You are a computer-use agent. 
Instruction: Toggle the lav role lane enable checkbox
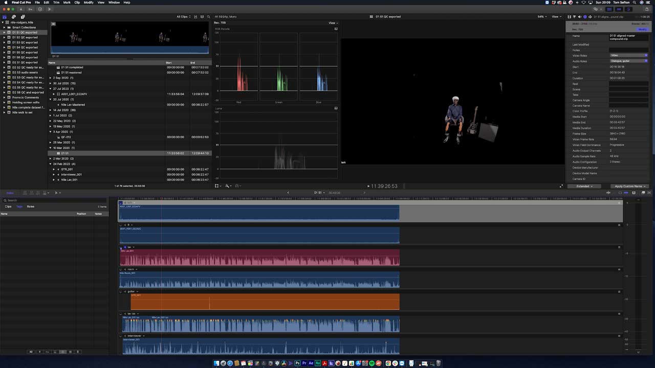[x=125, y=247]
